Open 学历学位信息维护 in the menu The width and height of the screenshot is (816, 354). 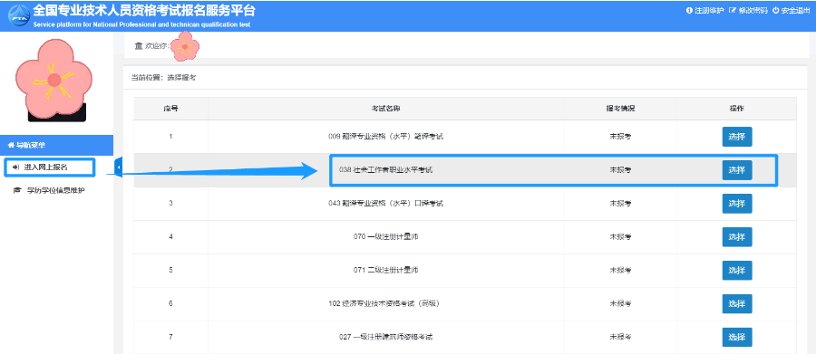coord(50,190)
